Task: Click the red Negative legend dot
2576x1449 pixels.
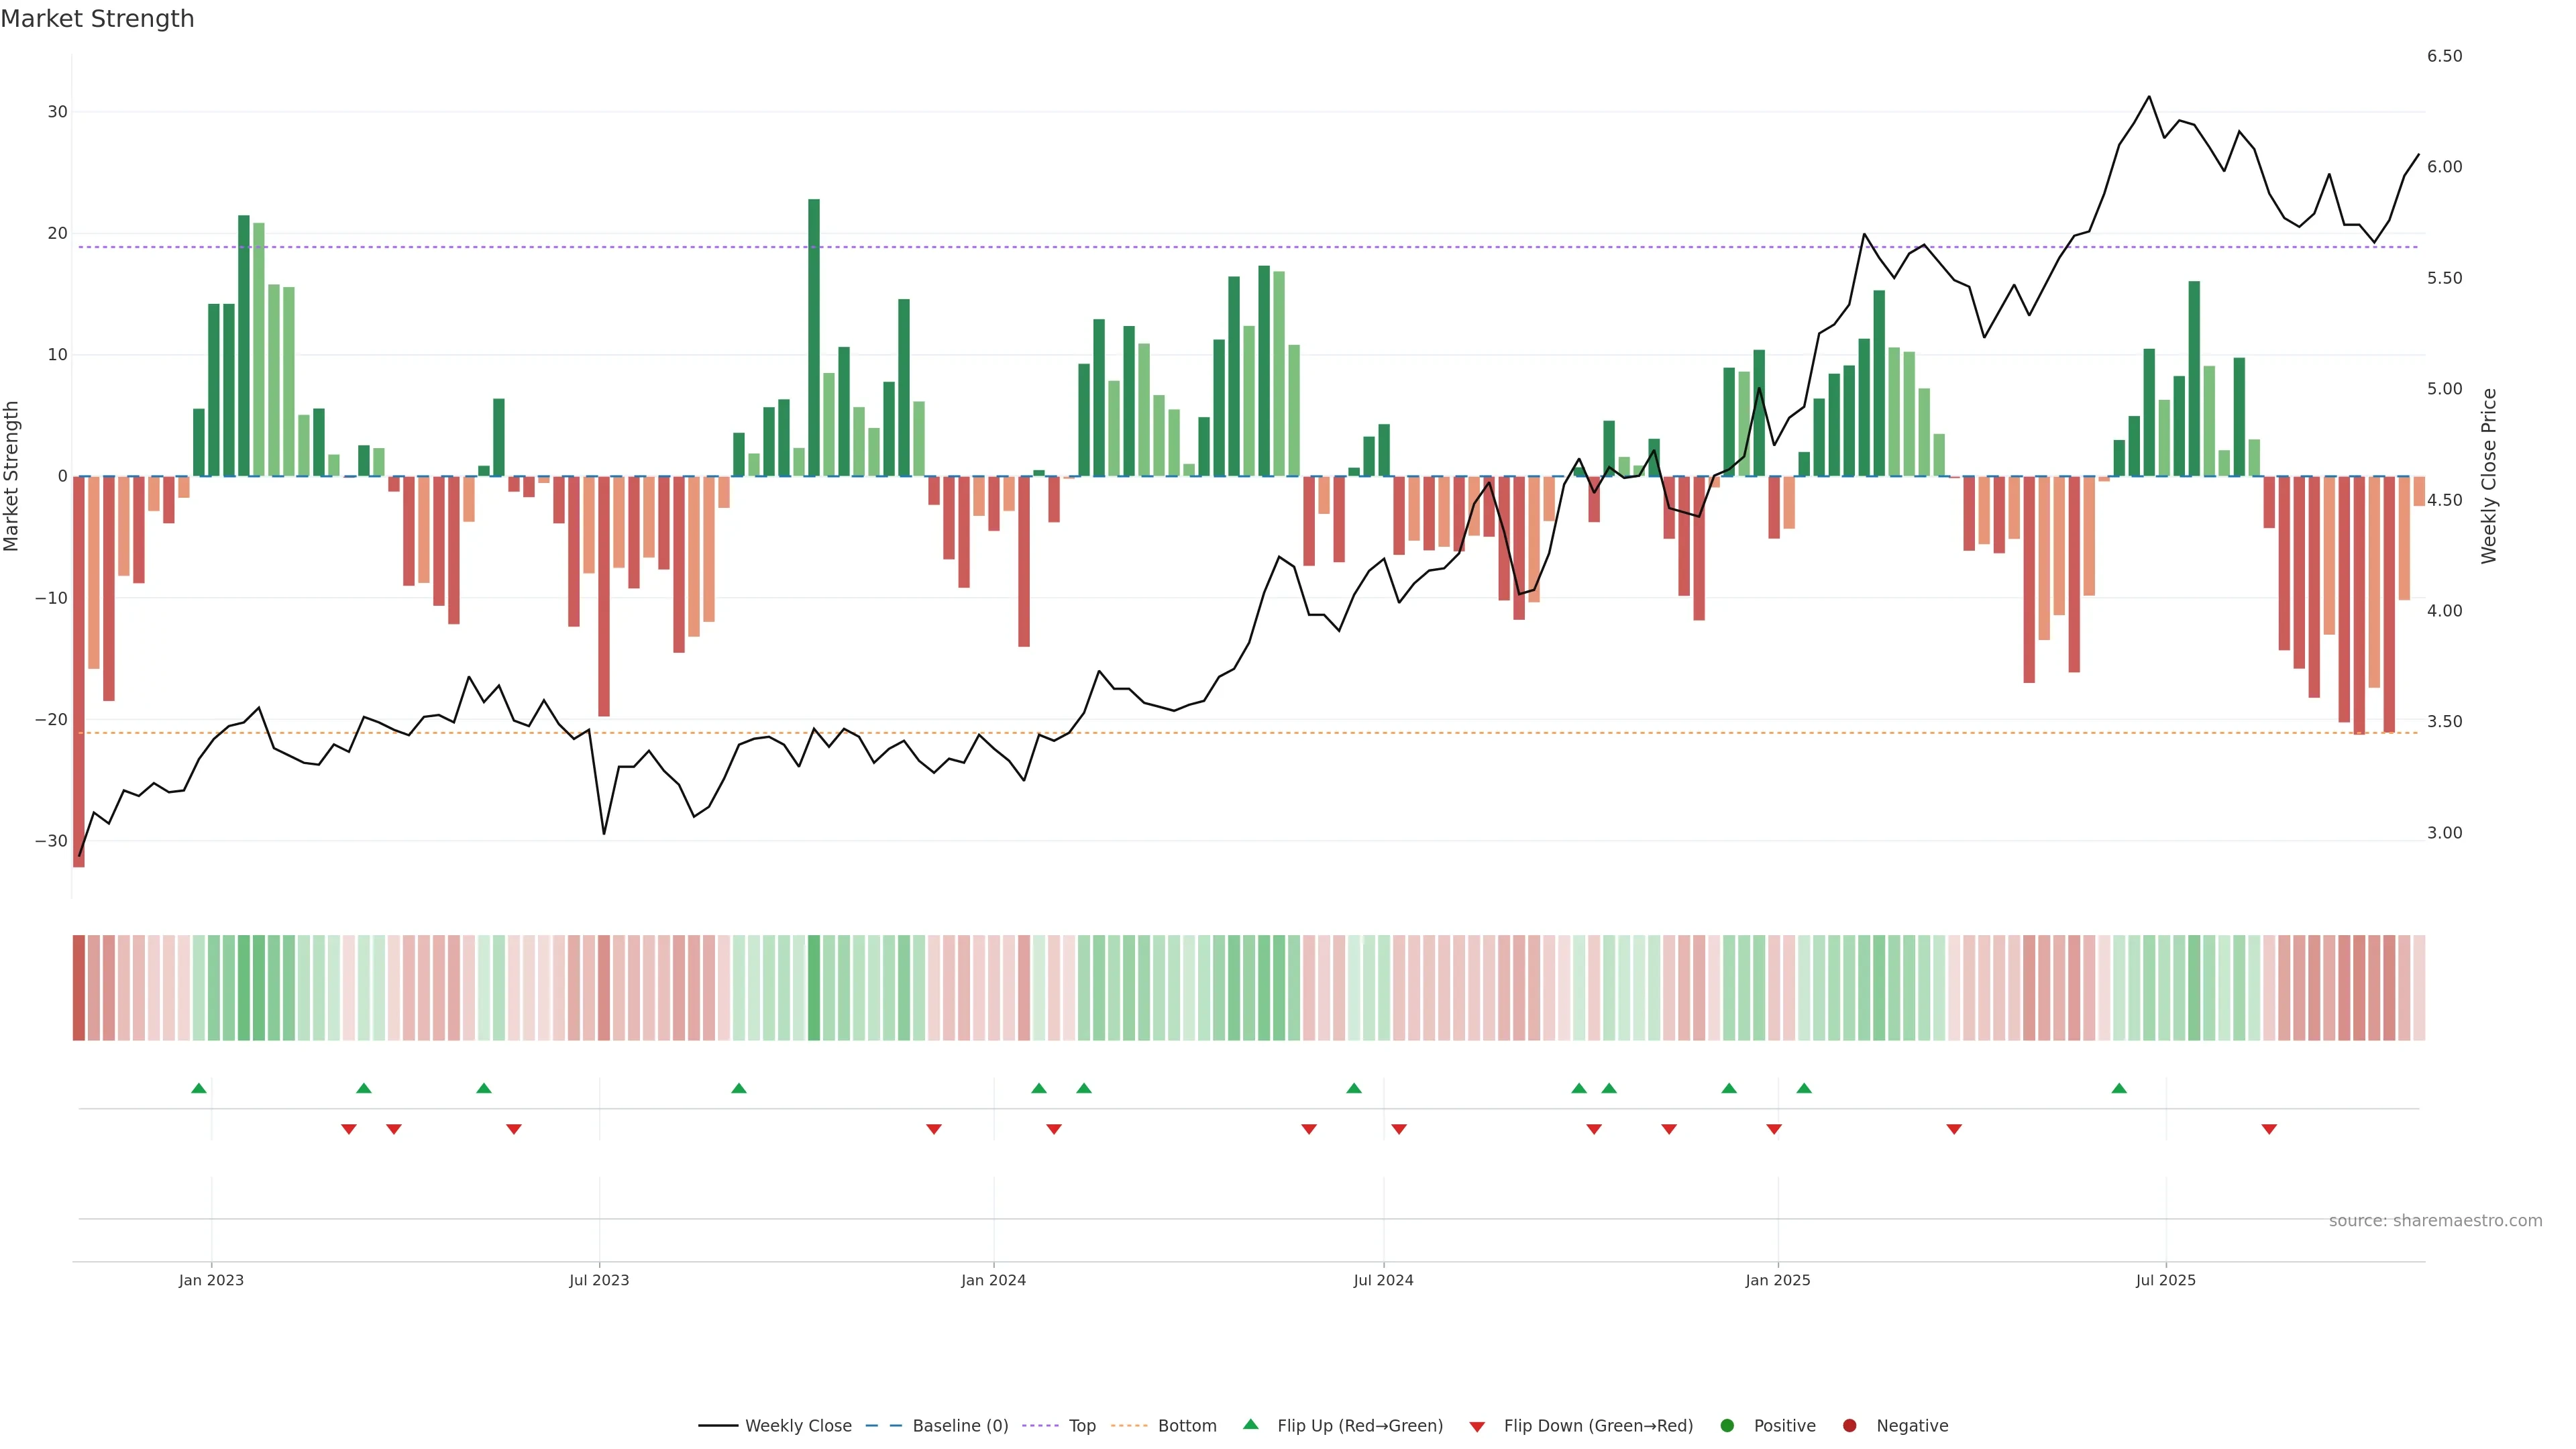Action: [1849, 1425]
